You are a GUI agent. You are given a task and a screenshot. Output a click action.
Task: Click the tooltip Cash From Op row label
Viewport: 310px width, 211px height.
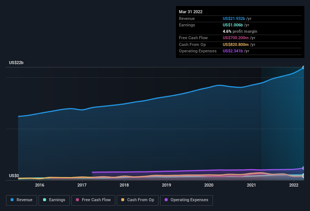(192, 44)
